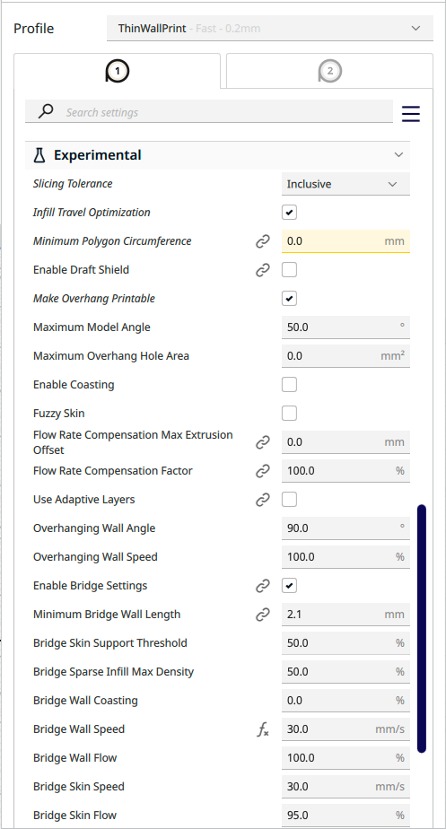The width and height of the screenshot is (446, 829).
Task: Enable the Fuzzy Skin checkbox
Action: tap(289, 414)
